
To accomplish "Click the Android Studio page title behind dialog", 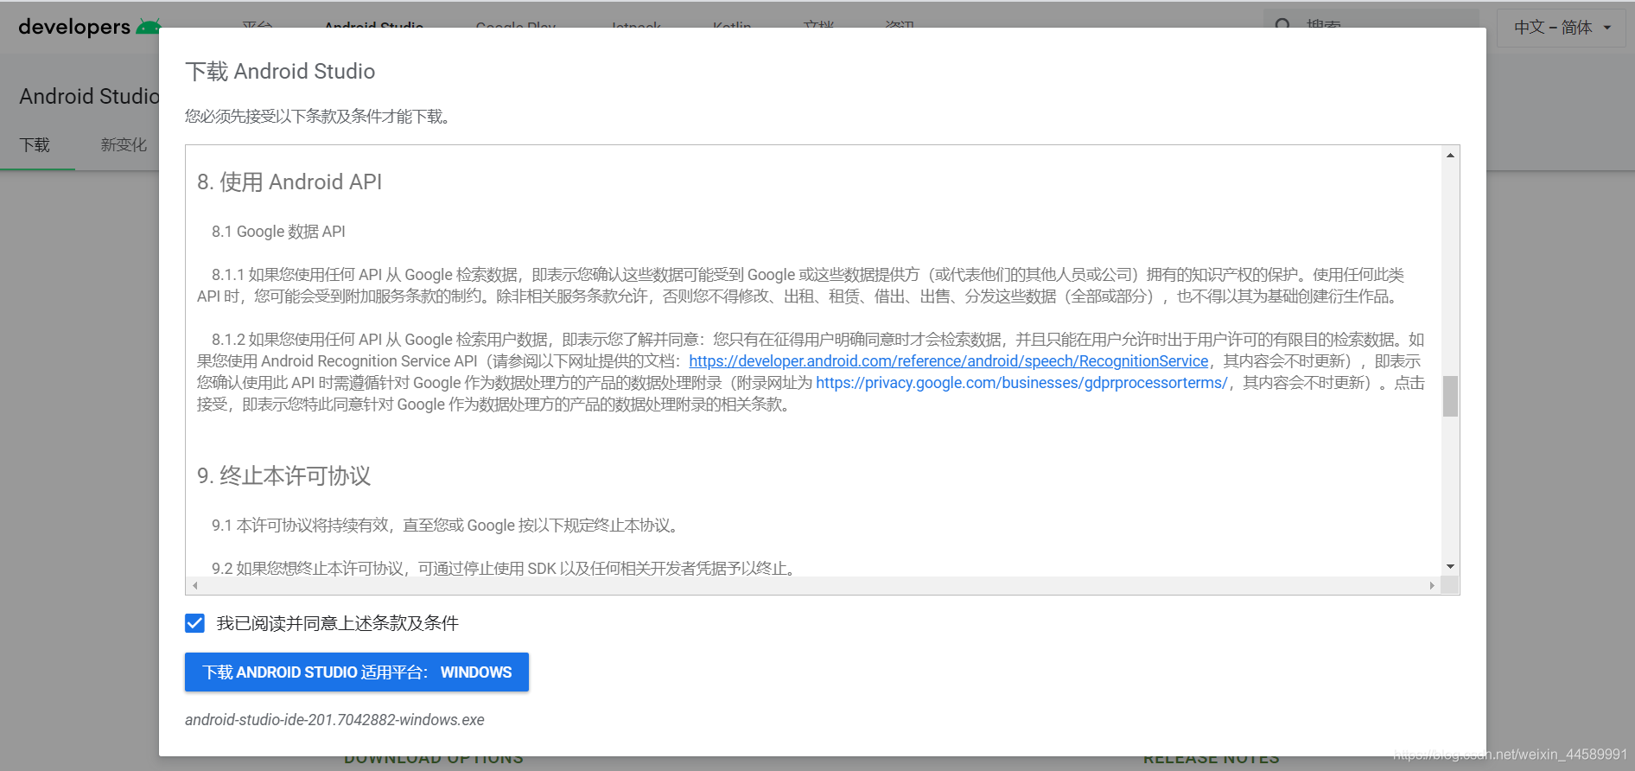I will pyautogui.click(x=89, y=96).
